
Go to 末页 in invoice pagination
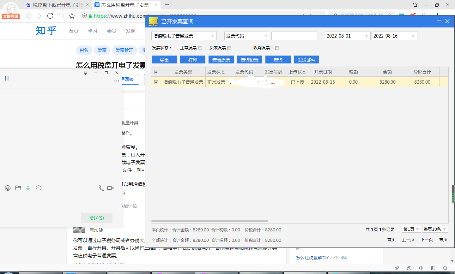tap(443, 240)
